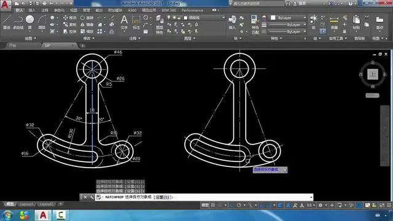Open the Performance ribbon tab

(192, 10)
